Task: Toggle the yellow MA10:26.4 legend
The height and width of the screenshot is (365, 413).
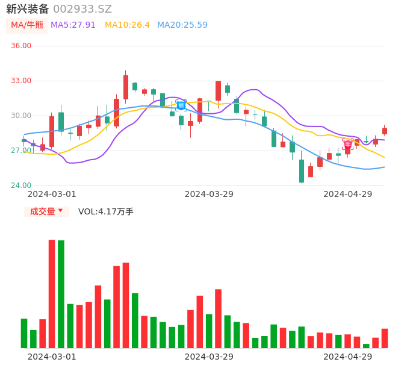Action: coord(127,25)
